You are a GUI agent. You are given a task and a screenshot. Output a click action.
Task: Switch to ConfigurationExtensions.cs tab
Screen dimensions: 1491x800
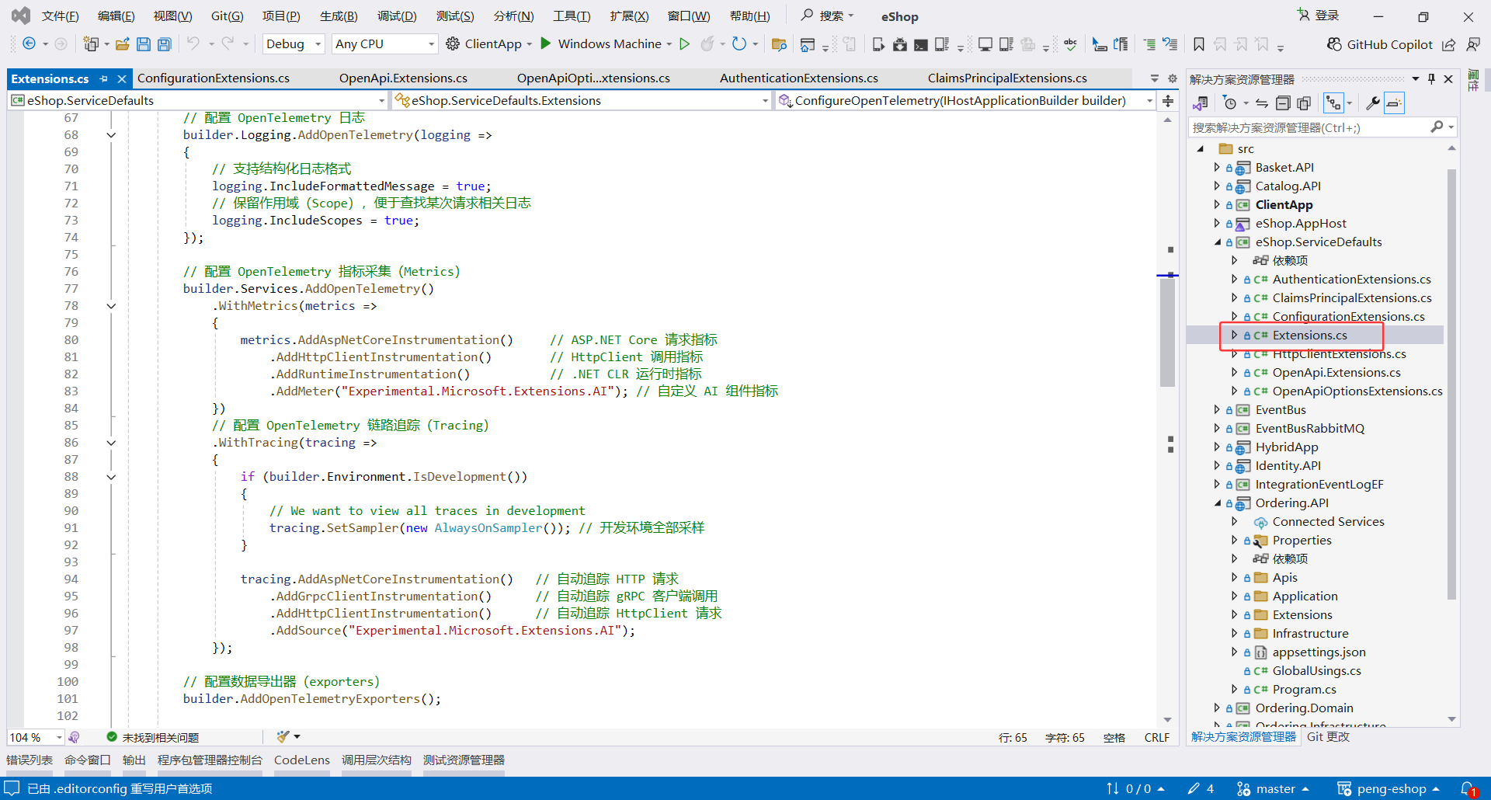214,78
